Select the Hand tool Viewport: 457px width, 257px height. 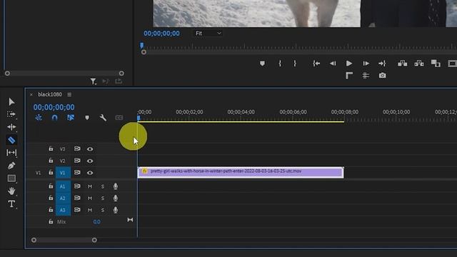coord(11,191)
